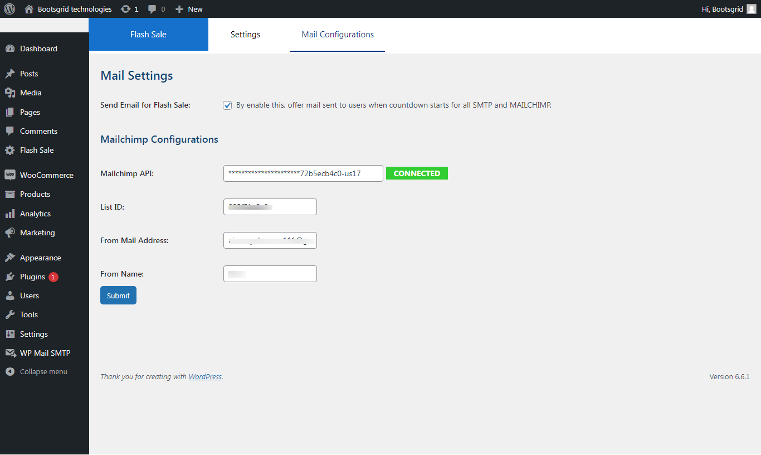Click the Mailchimp Configurations heading
The width and height of the screenshot is (761, 455).
pyautogui.click(x=159, y=139)
